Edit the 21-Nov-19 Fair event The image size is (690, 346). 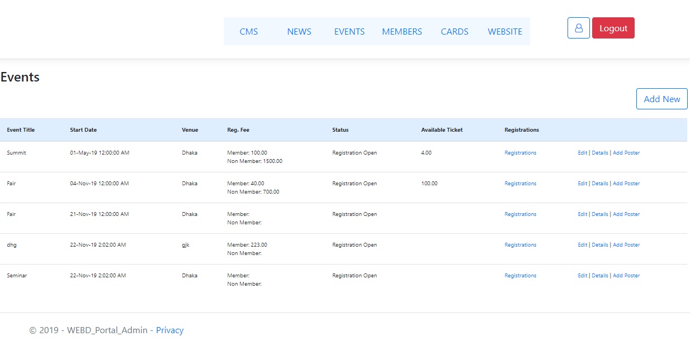(x=583, y=214)
